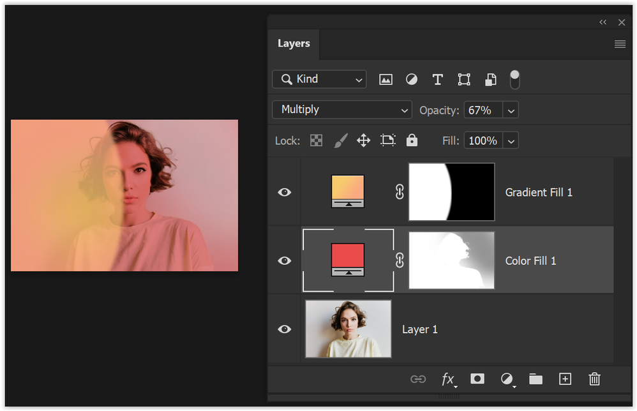Hide the Gradient Fill 1 layer
Viewport: 637px width, 411px height.
click(x=285, y=192)
